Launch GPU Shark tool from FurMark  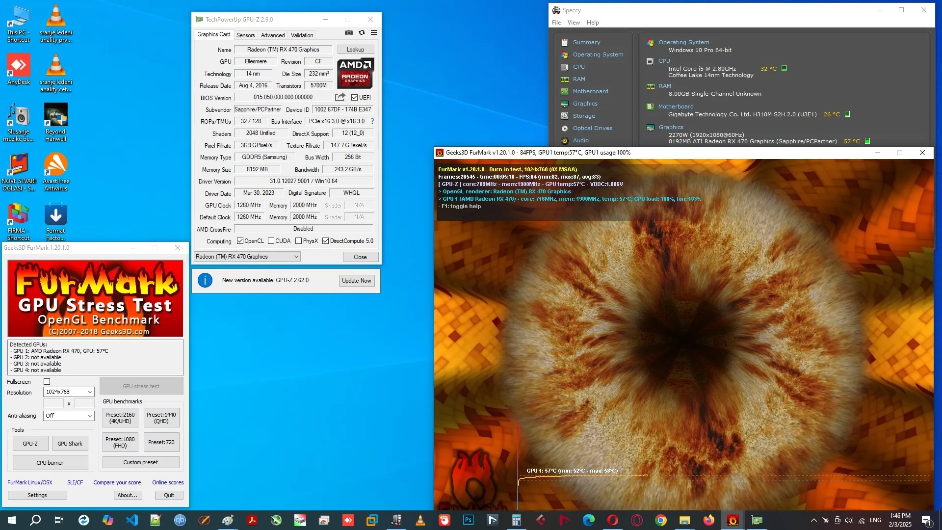coord(70,444)
